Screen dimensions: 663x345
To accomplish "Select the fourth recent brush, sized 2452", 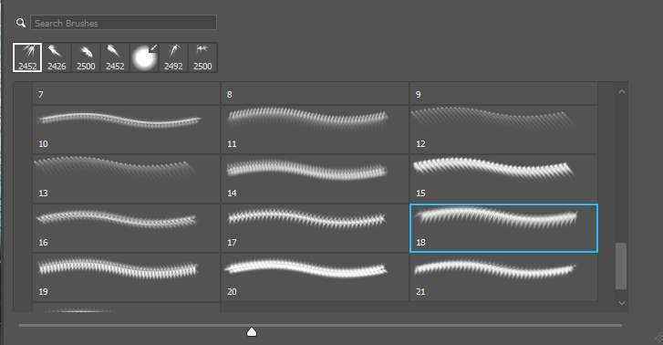I will (x=115, y=57).
